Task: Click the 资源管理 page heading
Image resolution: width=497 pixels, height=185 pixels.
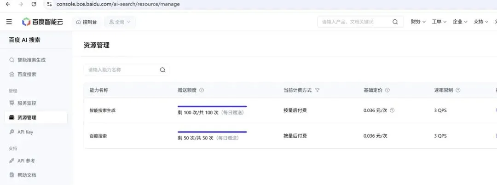Action: [x=96, y=45]
